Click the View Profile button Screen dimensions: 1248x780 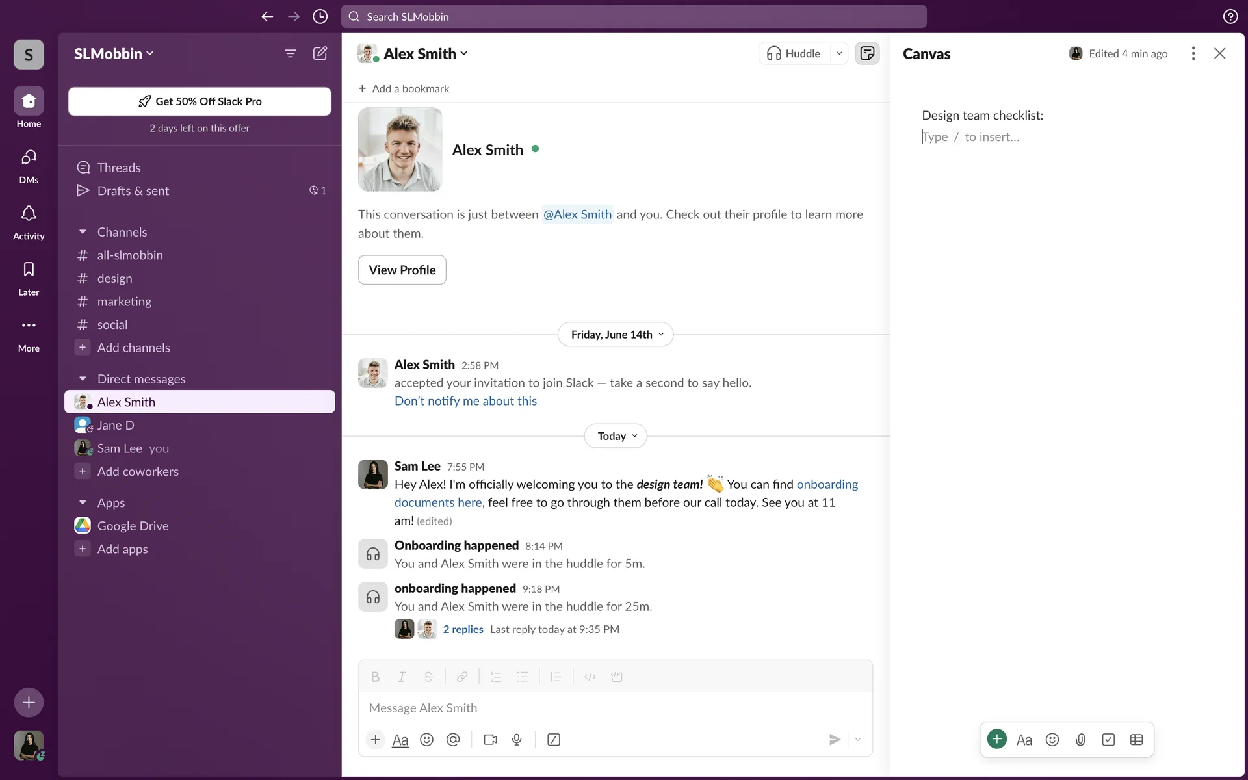402,270
